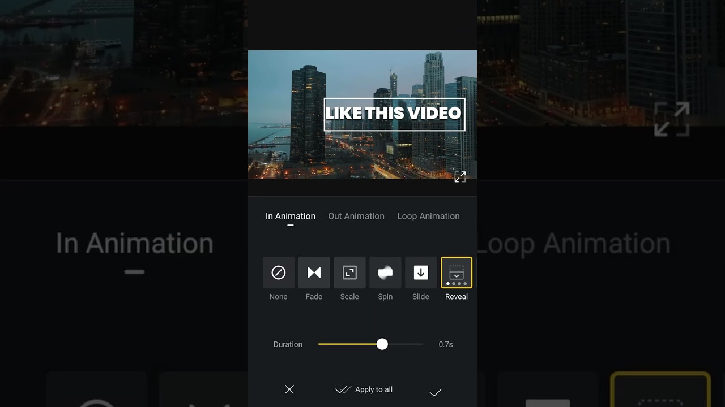Select the None animation icon
Viewport: 725px width, 407px height.
pos(279,272)
